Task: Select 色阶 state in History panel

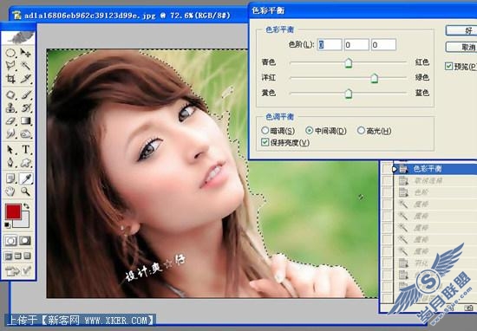Action: click(x=435, y=192)
